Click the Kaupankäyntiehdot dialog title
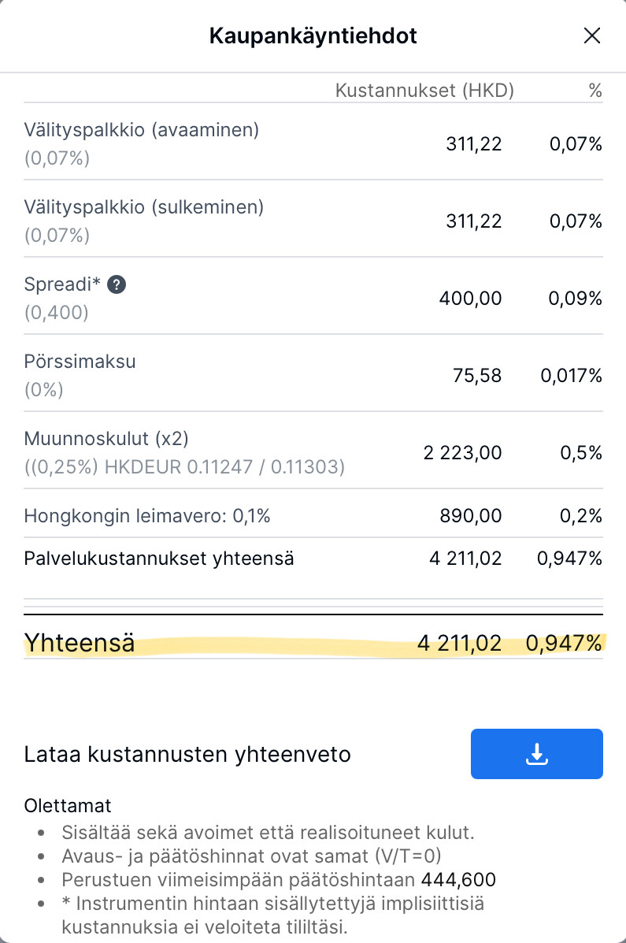Screen dimensions: 626x943 click(x=313, y=35)
